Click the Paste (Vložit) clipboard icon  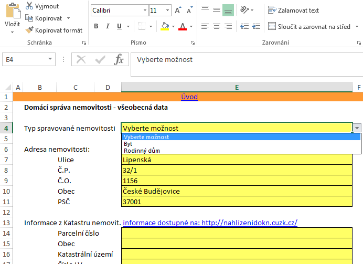point(13,10)
